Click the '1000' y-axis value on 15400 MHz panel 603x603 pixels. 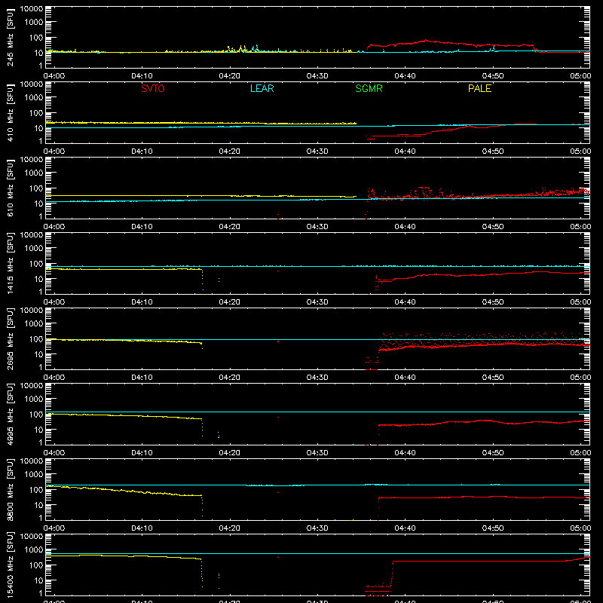(34, 550)
